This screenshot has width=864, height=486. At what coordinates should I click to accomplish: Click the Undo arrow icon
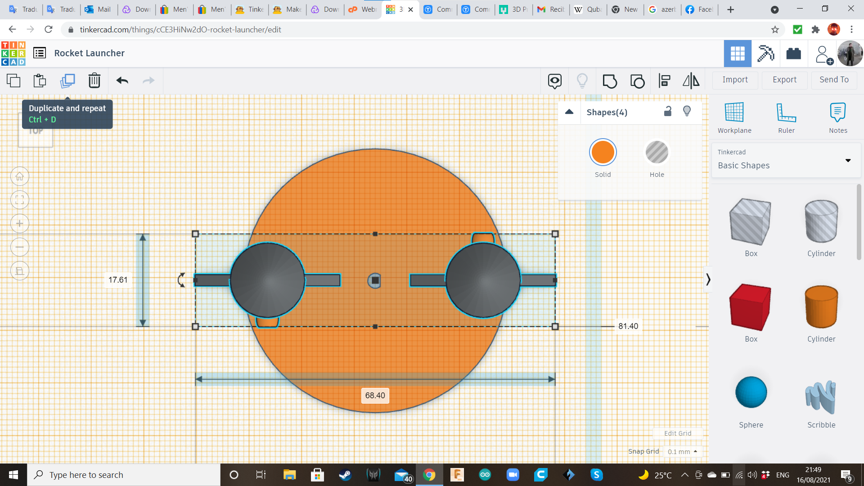tap(122, 81)
